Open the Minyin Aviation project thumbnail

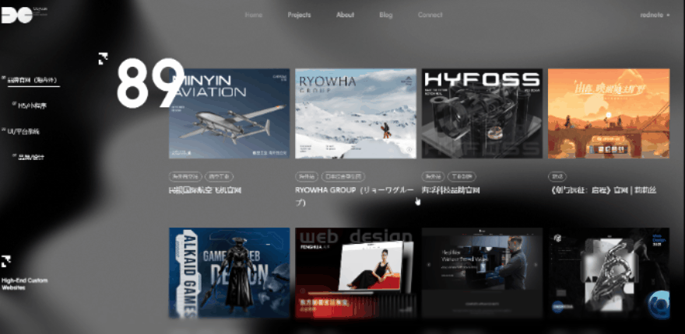pos(229,113)
